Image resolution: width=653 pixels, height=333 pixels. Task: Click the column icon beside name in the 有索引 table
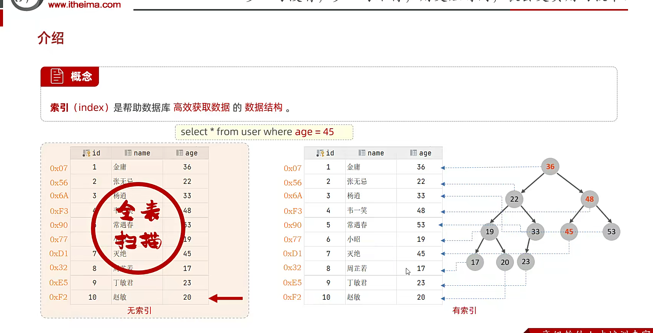pyautogui.click(x=362, y=153)
